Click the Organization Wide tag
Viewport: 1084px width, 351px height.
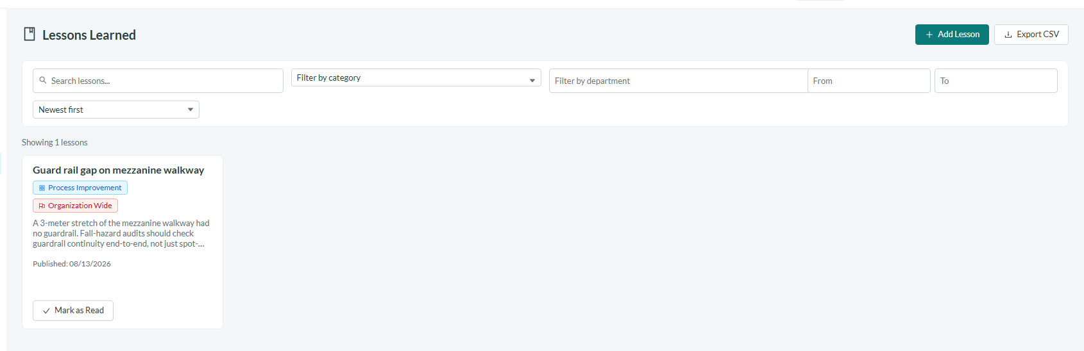coord(76,206)
